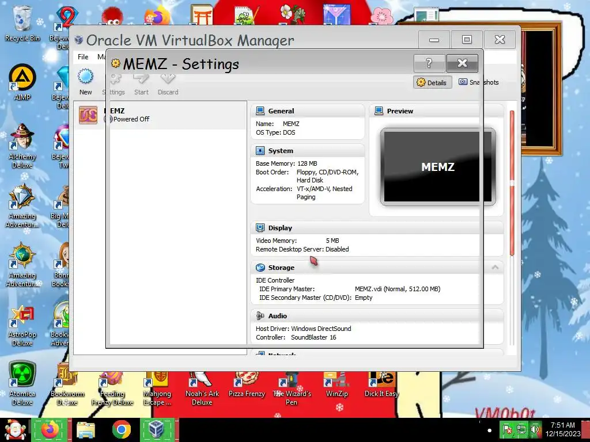Screen dimensions: 590x442
Task: Click 'Base Memory: 128 MB' text
Action: [x=286, y=163]
